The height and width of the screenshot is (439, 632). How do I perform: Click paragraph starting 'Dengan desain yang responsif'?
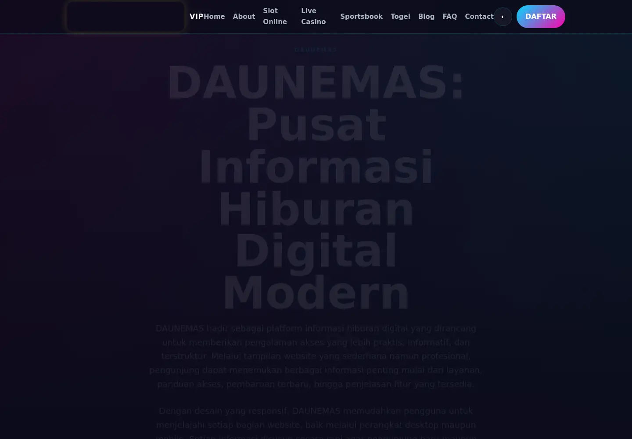point(316,424)
